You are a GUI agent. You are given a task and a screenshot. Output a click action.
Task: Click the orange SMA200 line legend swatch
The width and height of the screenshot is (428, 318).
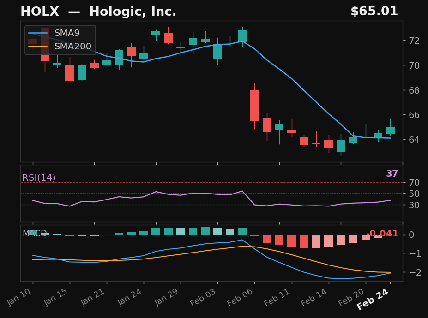pos(38,47)
